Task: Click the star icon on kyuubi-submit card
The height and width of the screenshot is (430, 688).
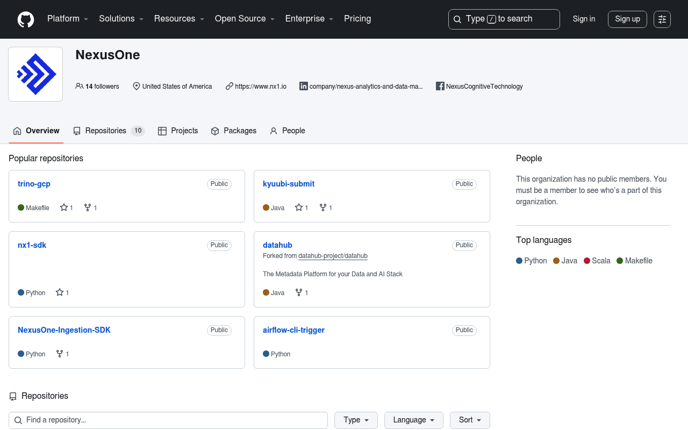Action: 299,207
